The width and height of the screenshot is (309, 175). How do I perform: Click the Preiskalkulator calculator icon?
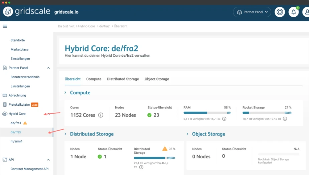click(x=5, y=104)
